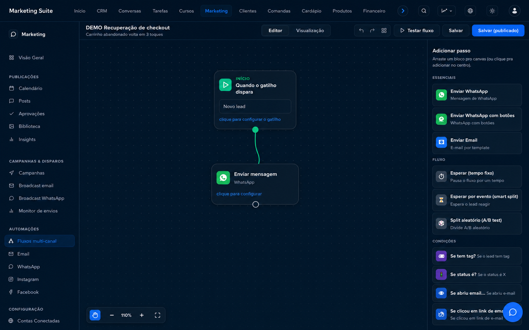Open the user profile avatar
Screen dimensions: 529x330
click(514, 11)
